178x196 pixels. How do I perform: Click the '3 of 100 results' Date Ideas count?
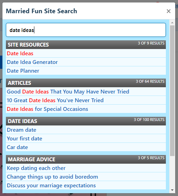(149, 120)
